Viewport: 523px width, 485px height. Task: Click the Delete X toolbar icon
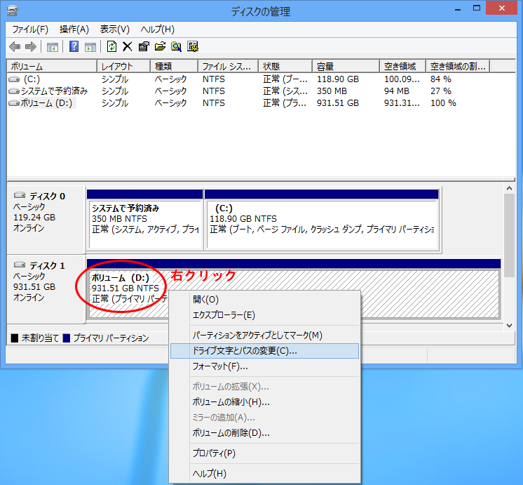[x=127, y=47]
